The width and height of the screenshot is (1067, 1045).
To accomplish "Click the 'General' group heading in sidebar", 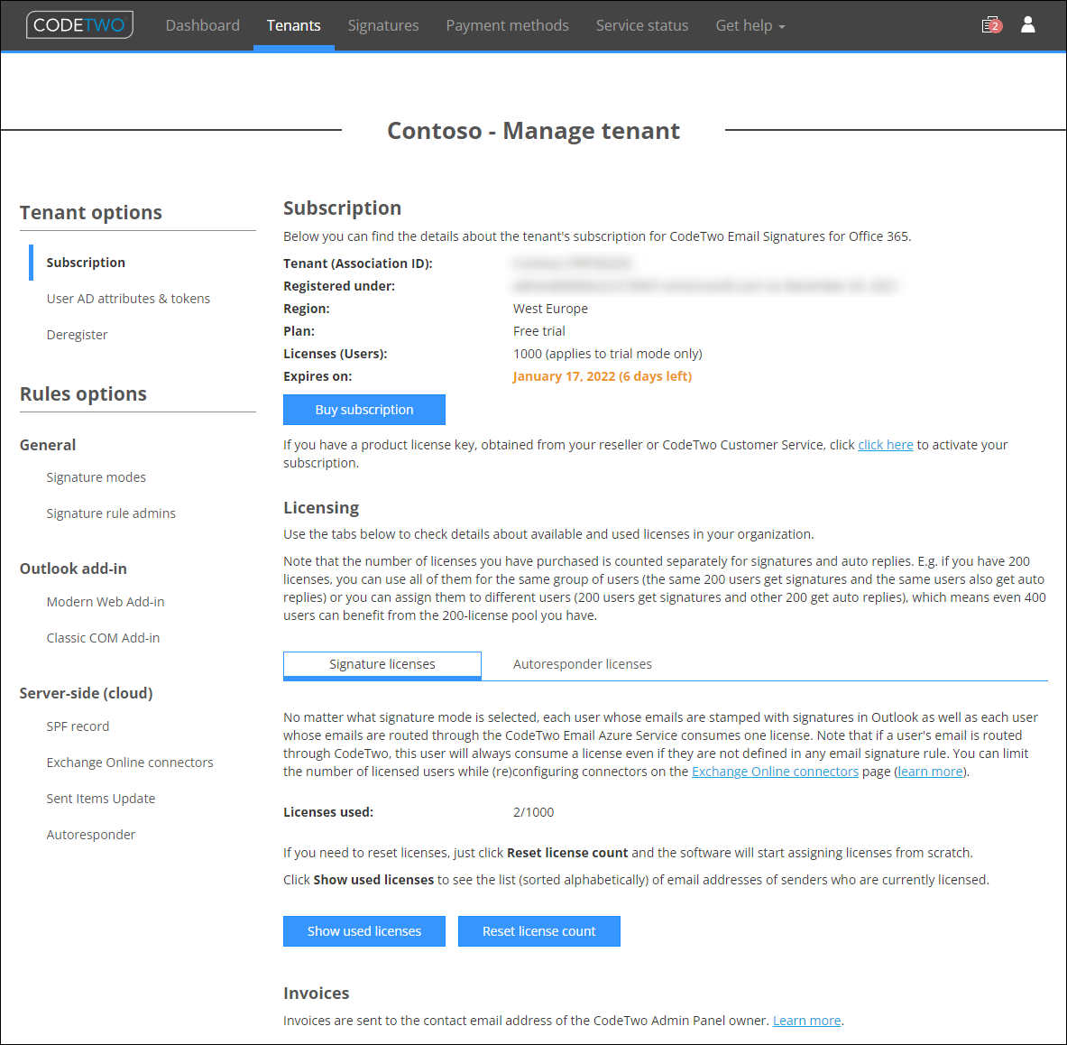I will click(48, 445).
